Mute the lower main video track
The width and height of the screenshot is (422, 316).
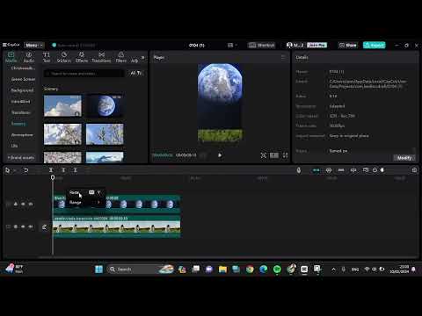pos(31,226)
